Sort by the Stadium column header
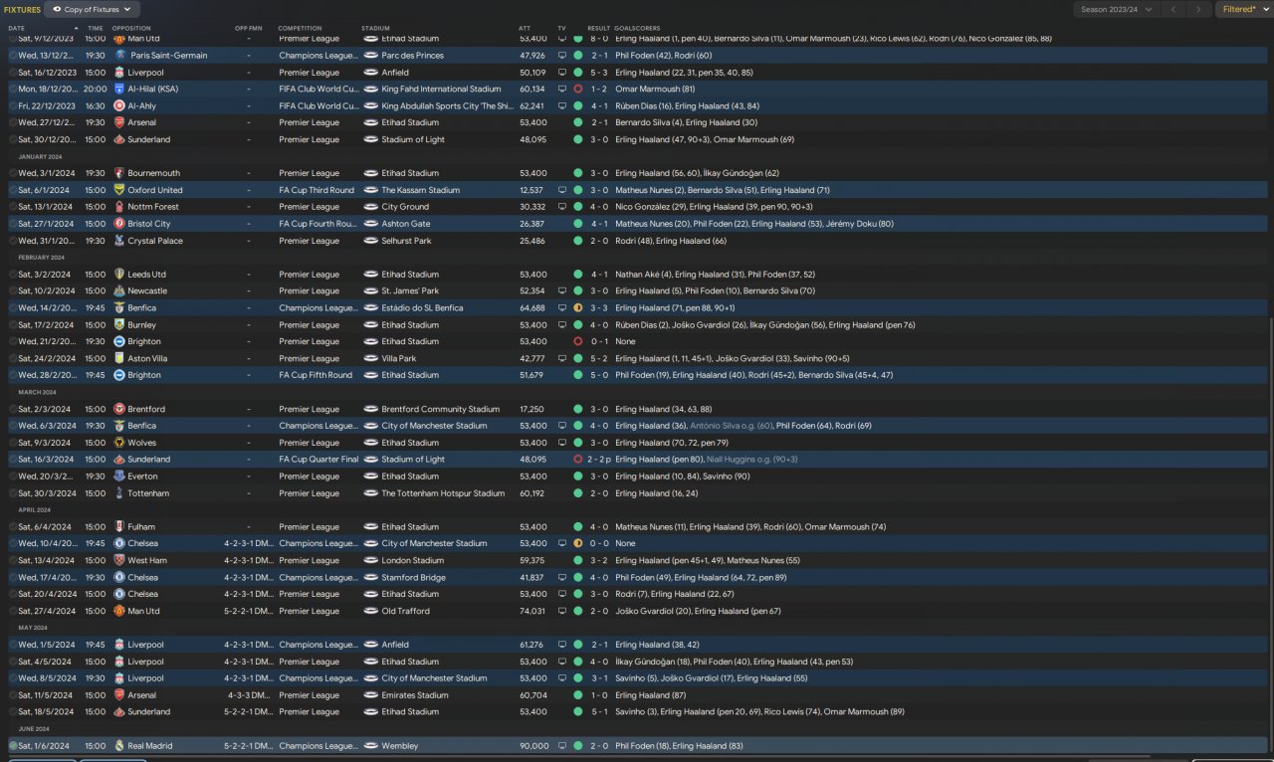 click(x=375, y=28)
